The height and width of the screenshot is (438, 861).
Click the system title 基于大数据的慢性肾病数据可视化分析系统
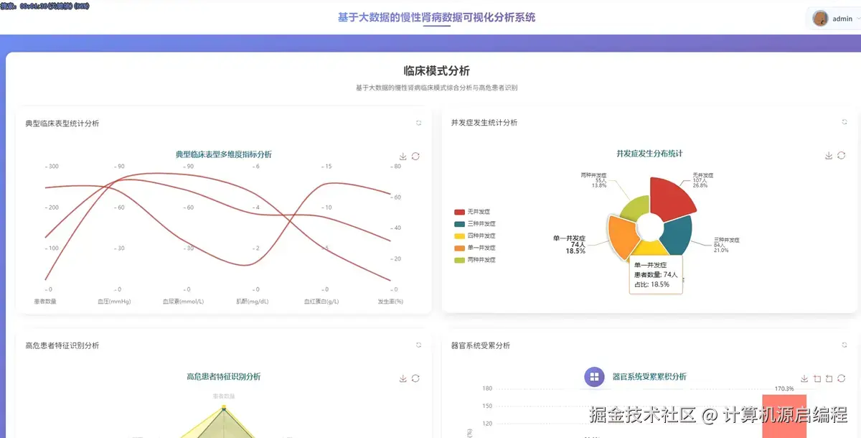click(x=437, y=17)
